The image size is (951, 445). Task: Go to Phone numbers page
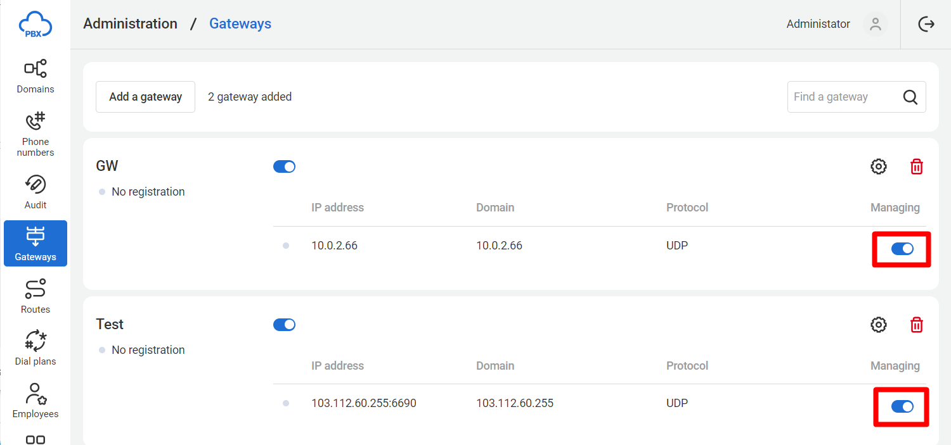click(36, 134)
